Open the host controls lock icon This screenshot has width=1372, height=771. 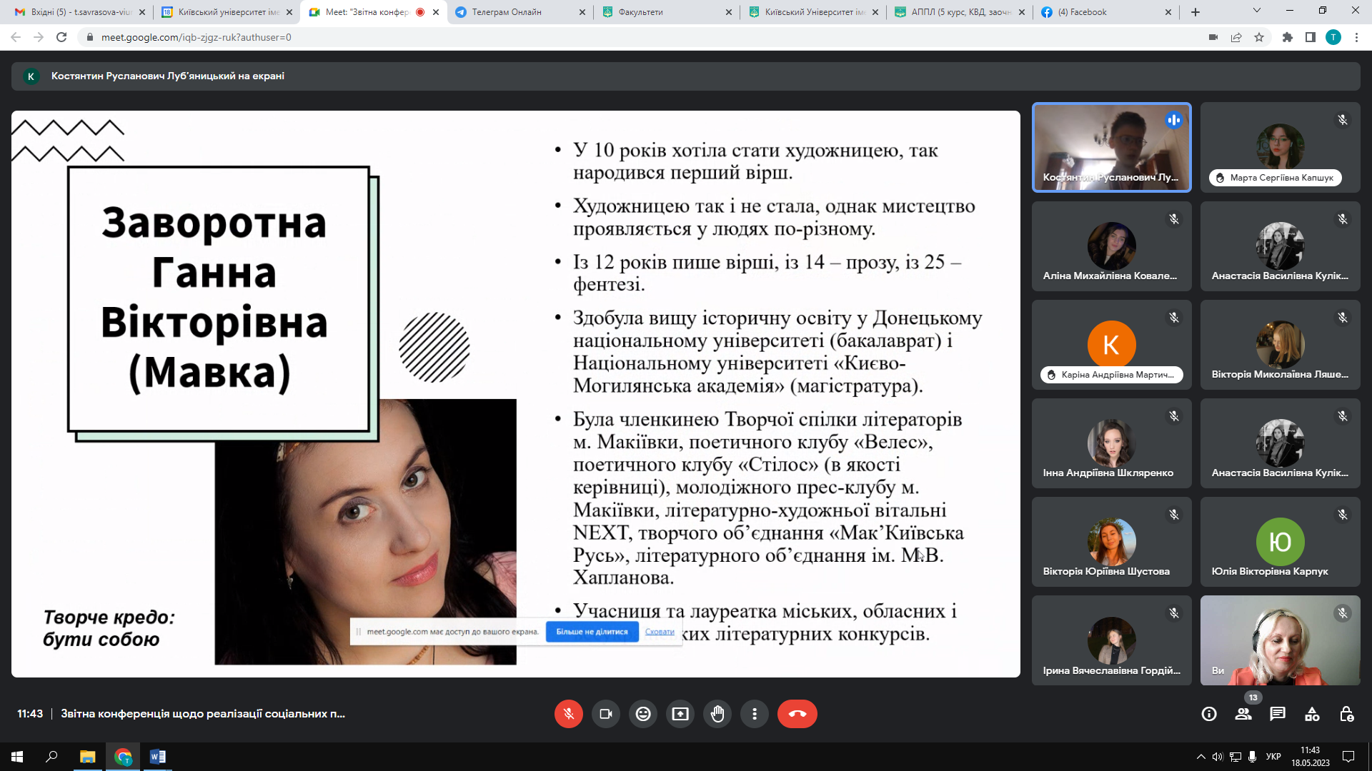tap(1346, 714)
